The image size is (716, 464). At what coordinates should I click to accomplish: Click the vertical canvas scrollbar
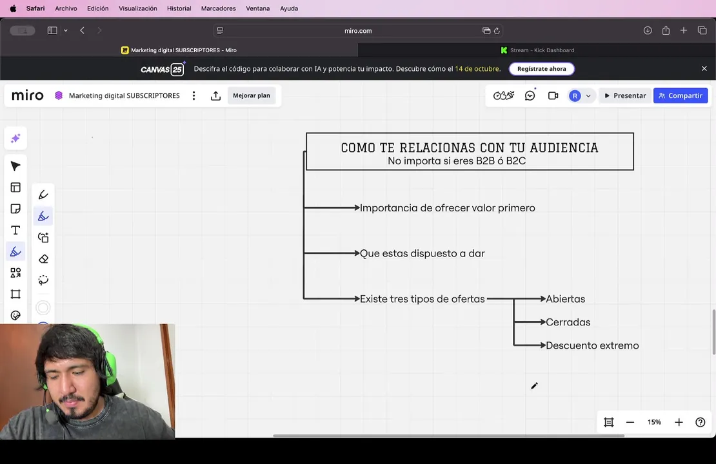(713, 332)
